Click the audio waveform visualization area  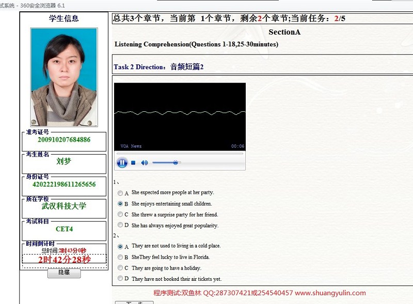tap(179, 113)
